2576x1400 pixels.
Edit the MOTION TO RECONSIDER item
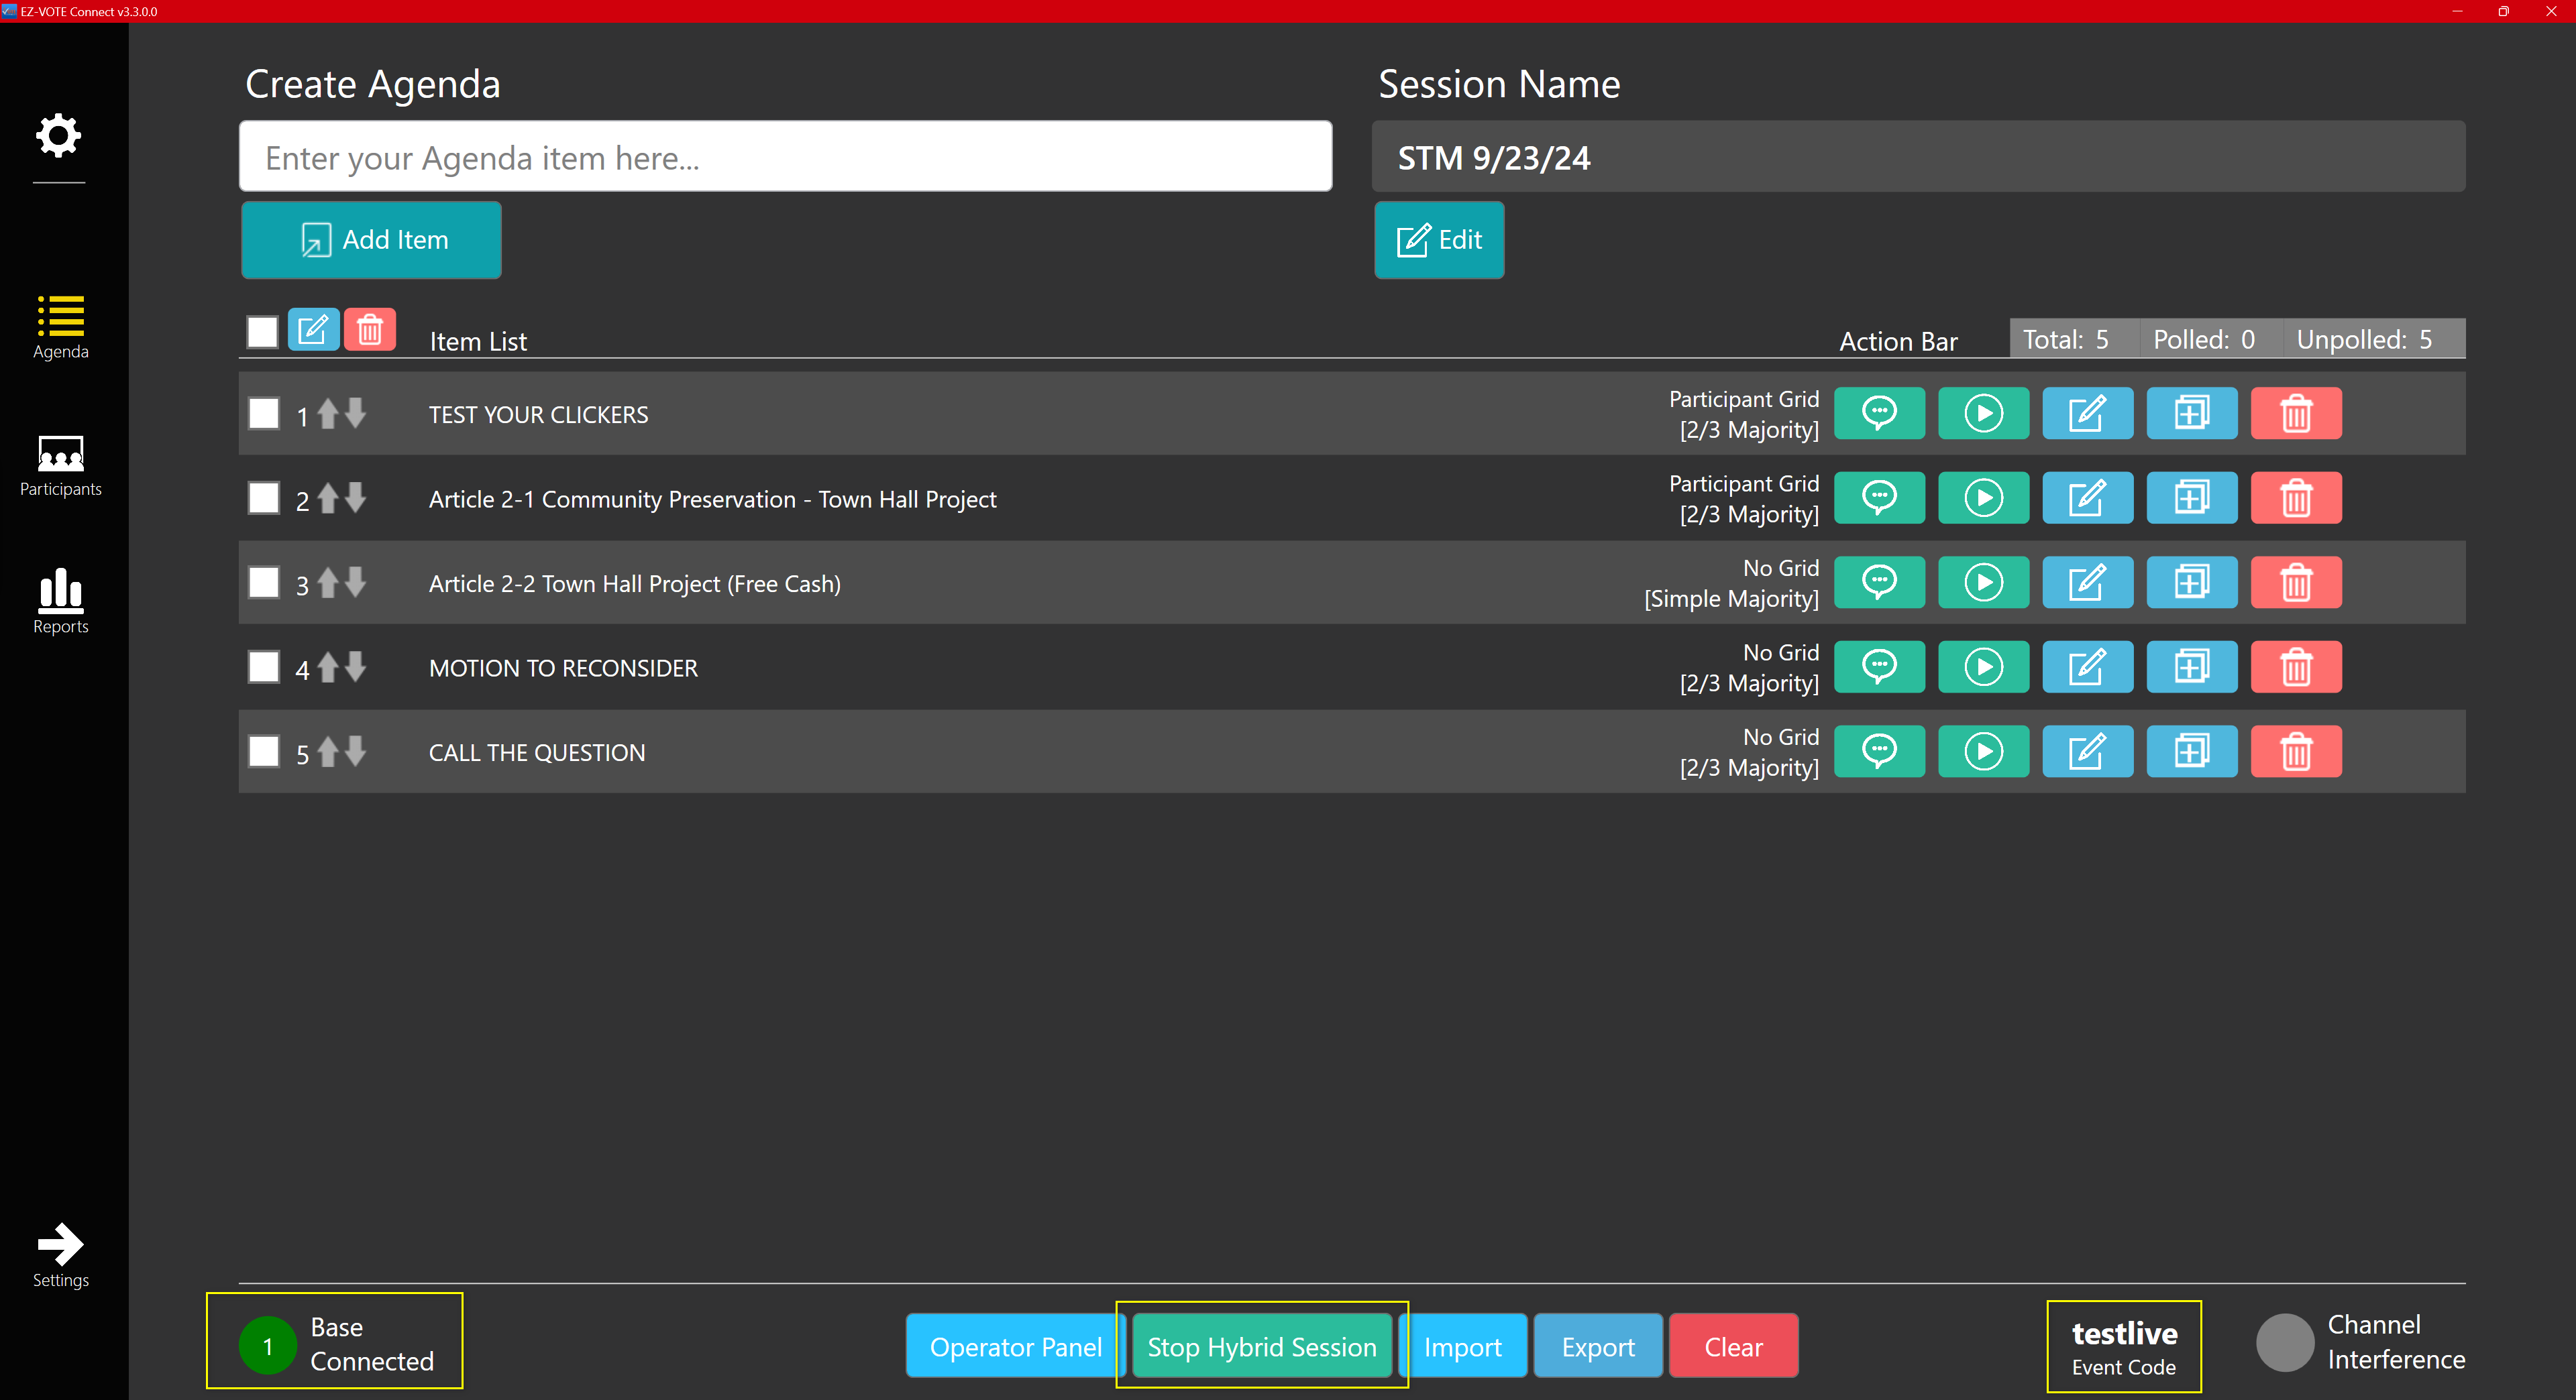tap(2087, 666)
